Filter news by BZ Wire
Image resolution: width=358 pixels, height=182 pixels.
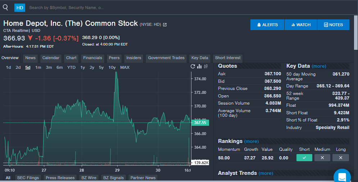[89, 178]
